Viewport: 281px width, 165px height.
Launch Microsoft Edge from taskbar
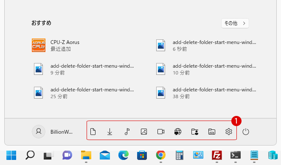click(124, 155)
